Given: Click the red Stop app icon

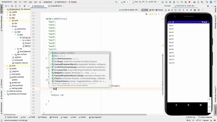Looking at the screenshot, I should click(190, 2).
